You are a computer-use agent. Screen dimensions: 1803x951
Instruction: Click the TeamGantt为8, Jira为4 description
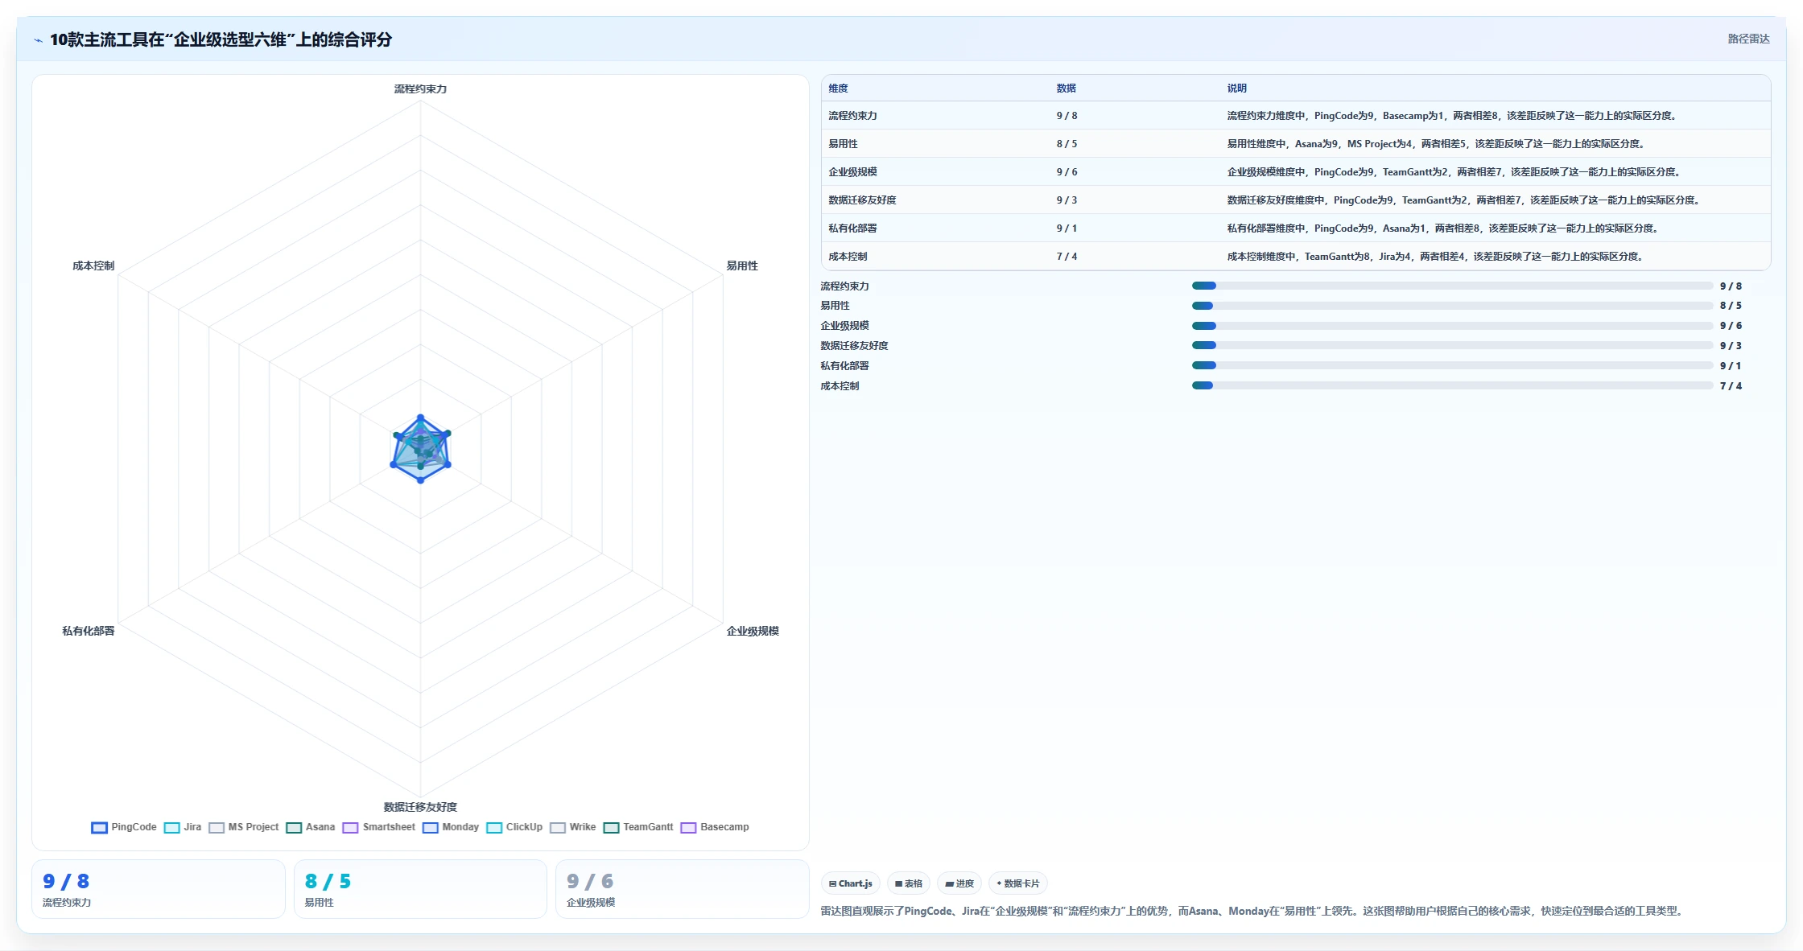pyautogui.click(x=1435, y=257)
